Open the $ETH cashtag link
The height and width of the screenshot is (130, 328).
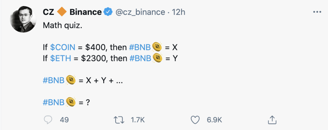(x=58, y=58)
